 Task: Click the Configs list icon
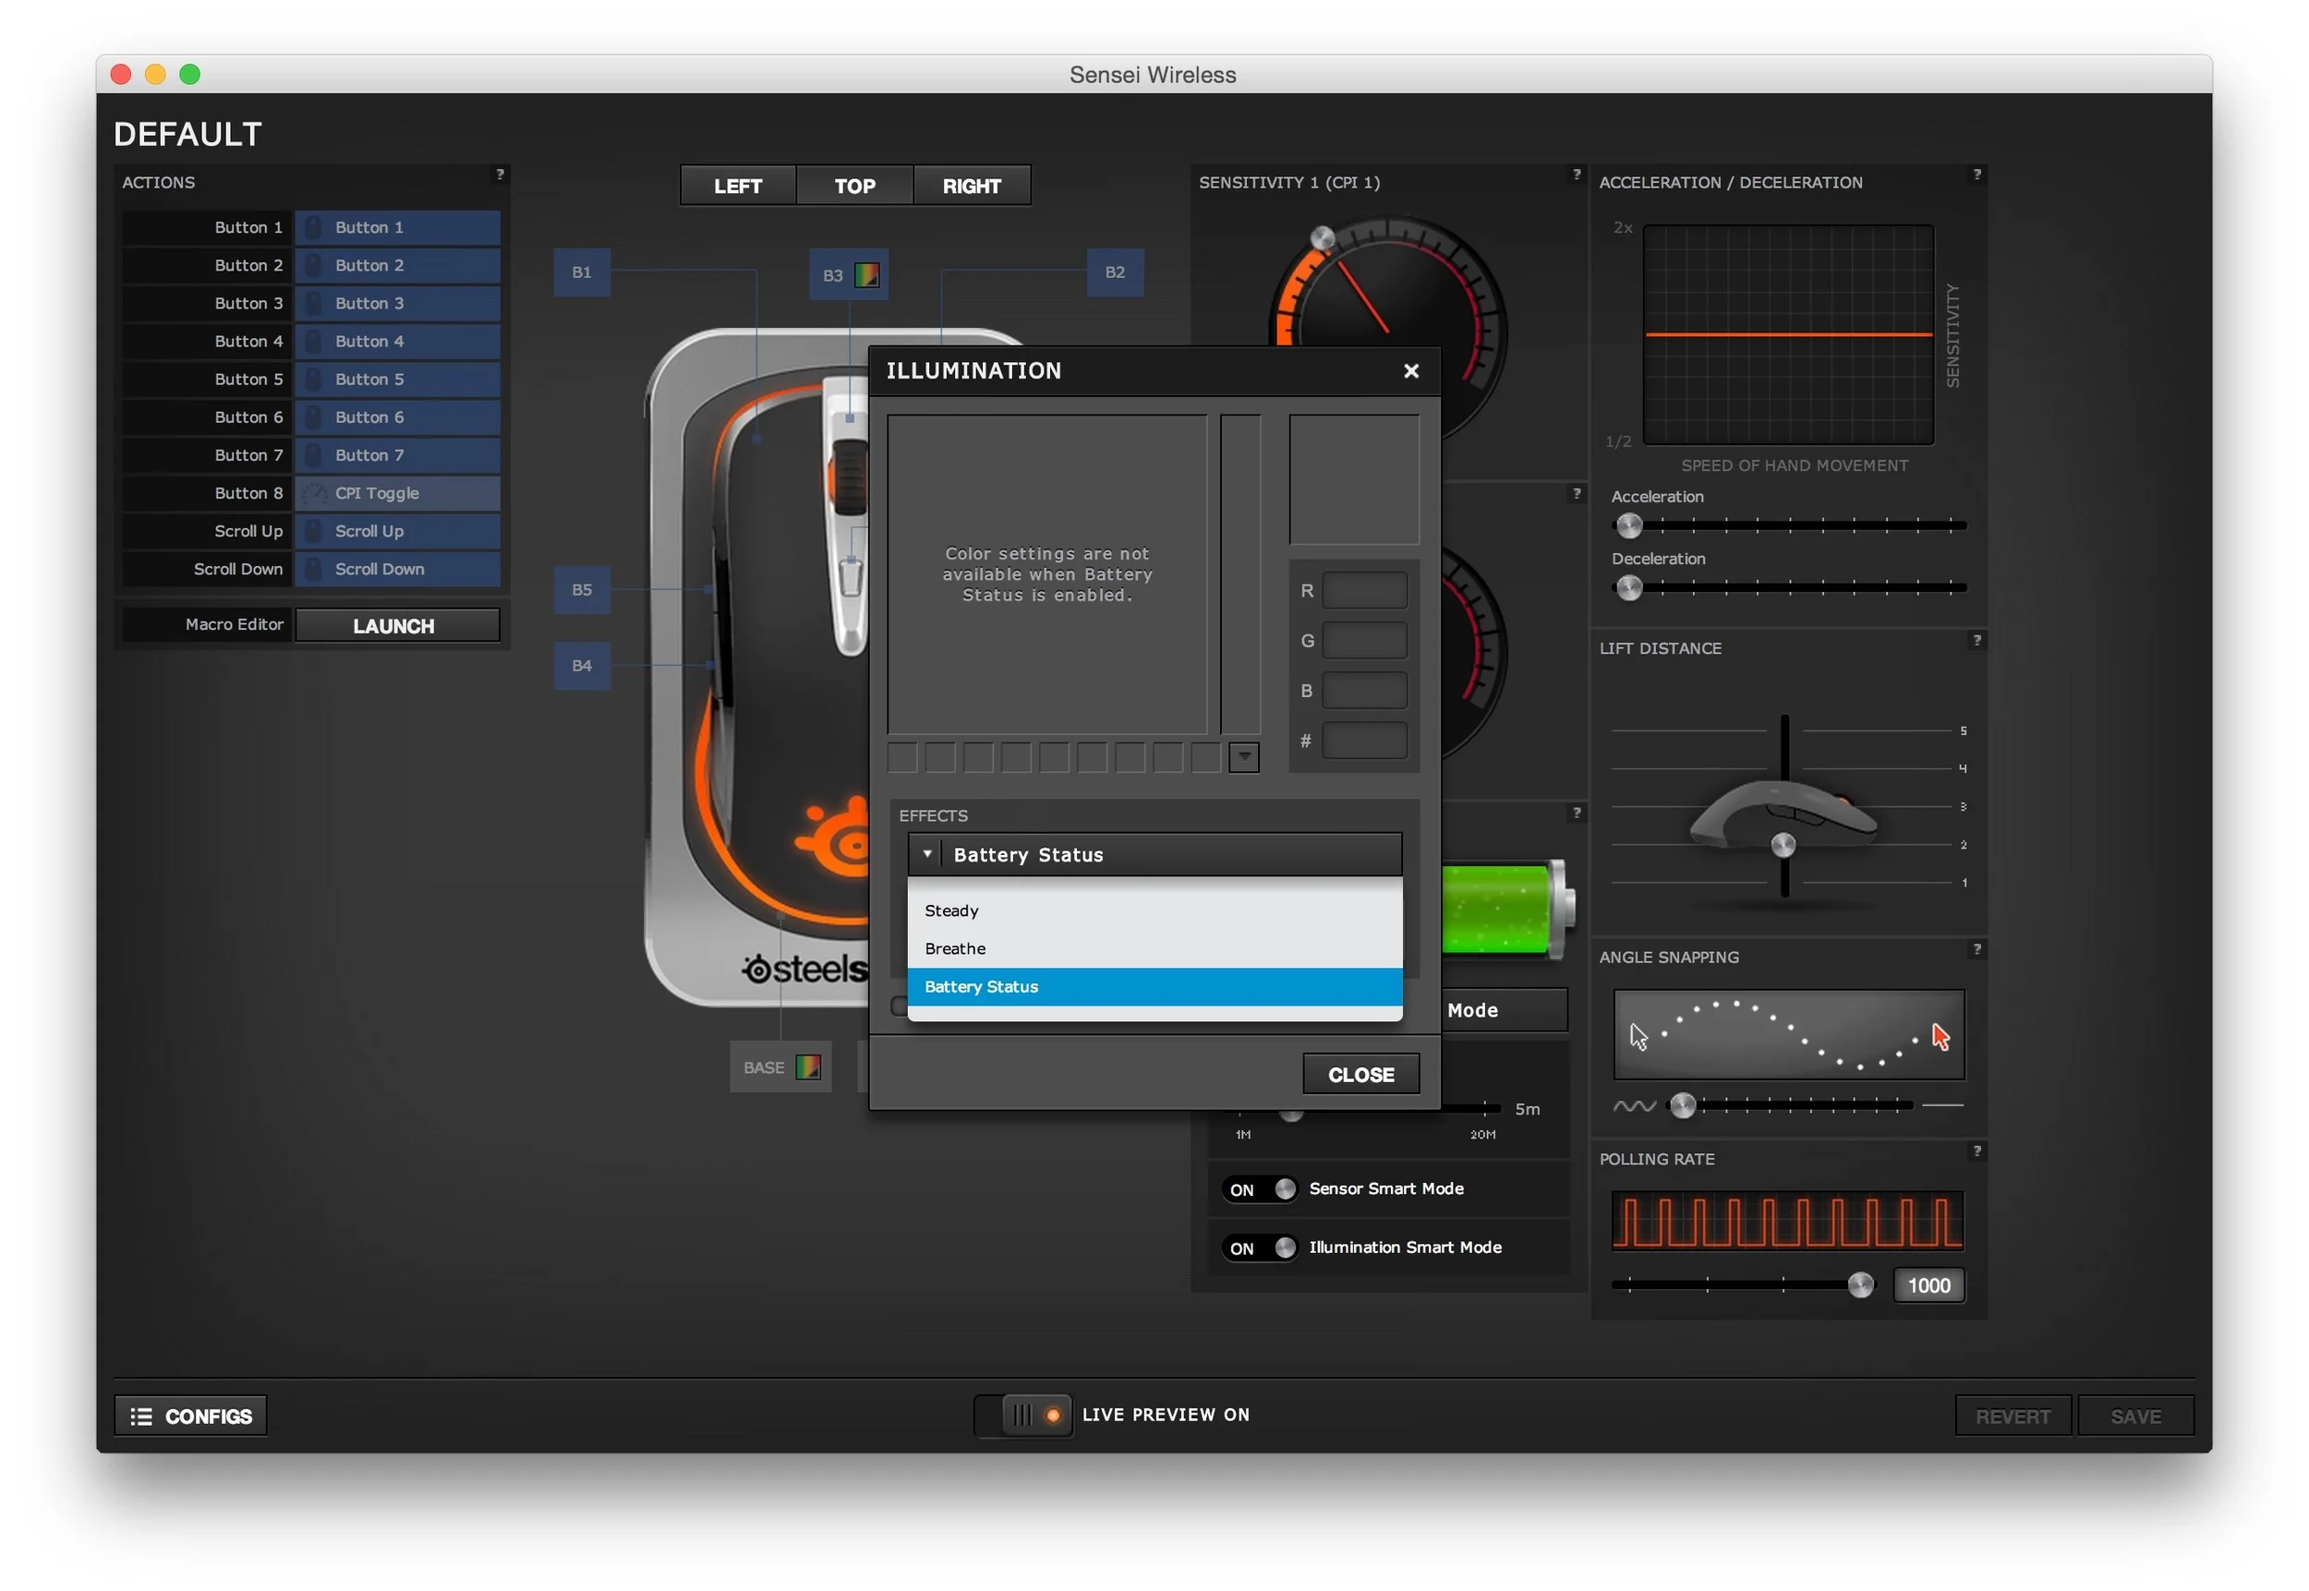[141, 1416]
